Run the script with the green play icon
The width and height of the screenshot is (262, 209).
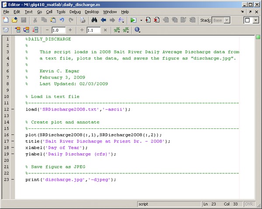[133, 20]
